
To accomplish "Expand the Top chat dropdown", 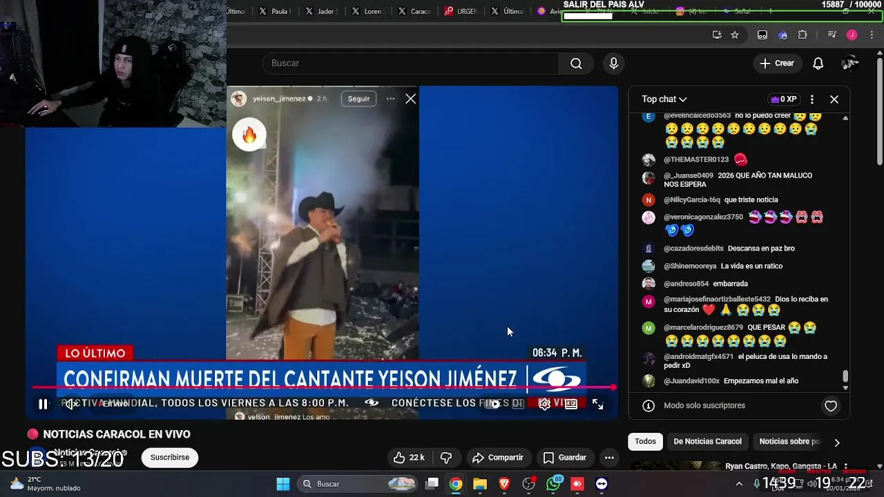I will click(x=664, y=99).
